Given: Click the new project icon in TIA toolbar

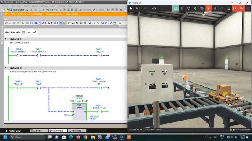Looking at the screenshot, I should click(x=4, y=10).
